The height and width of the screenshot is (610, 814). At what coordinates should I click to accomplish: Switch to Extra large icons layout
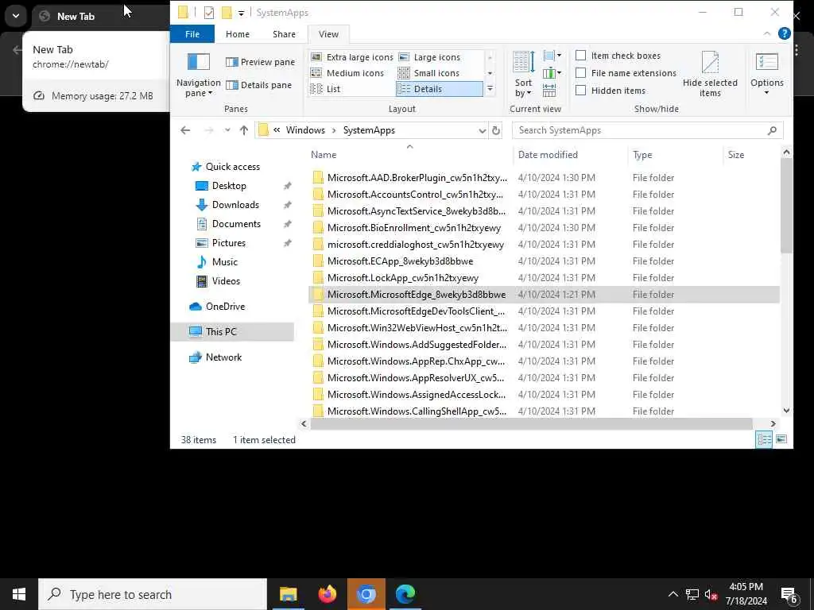351,57
